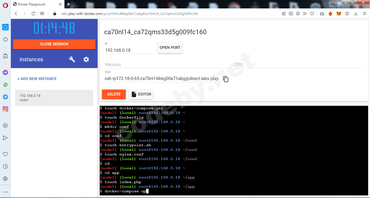The height and width of the screenshot is (198, 370).
Task: Open the player icon in the sidebar
Action: (5, 126)
